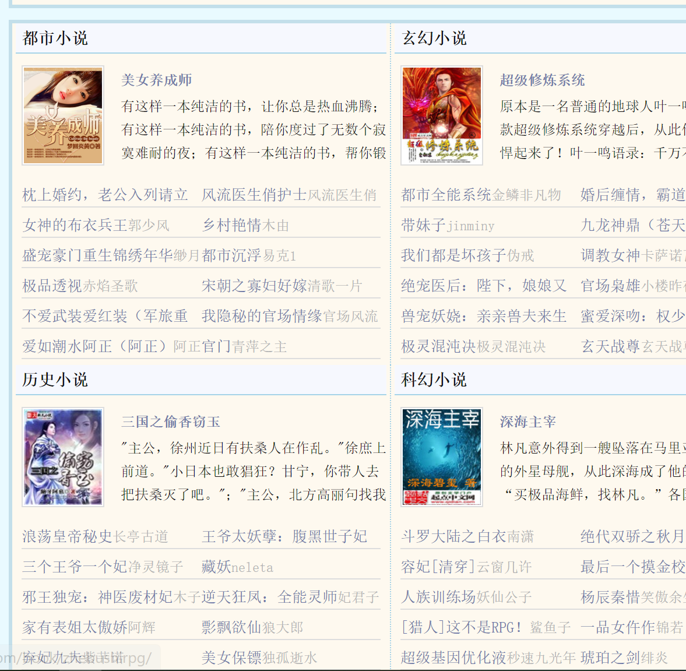The height and width of the screenshot is (671, 686).
Task: Open novel 藏妖 by neleta
Action: [x=216, y=567]
